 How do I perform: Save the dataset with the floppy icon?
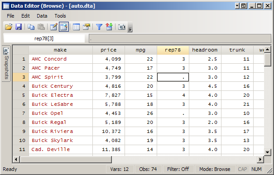[x=19, y=27]
